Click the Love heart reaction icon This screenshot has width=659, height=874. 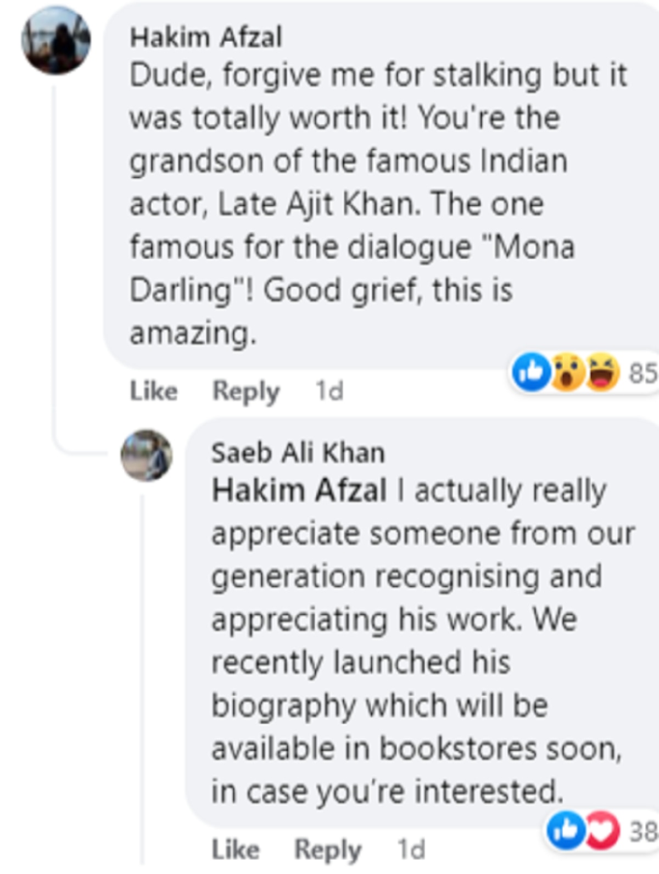(600, 831)
